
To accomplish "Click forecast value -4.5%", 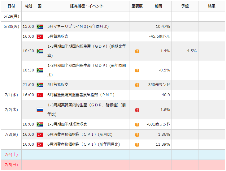I will pyautogui.click(x=191, y=51).
